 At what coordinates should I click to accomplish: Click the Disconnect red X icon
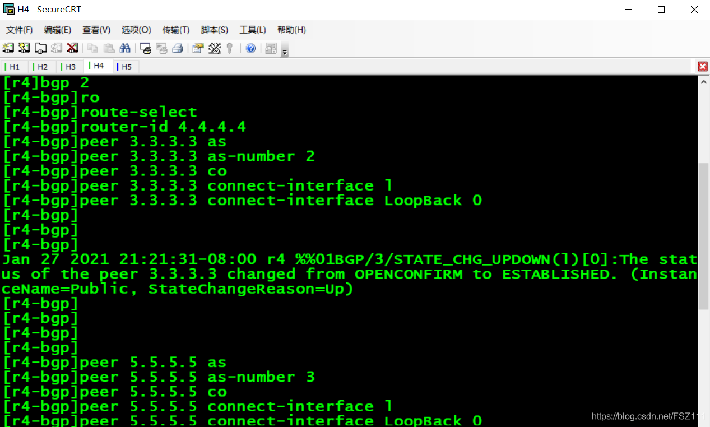click(72, 48)
